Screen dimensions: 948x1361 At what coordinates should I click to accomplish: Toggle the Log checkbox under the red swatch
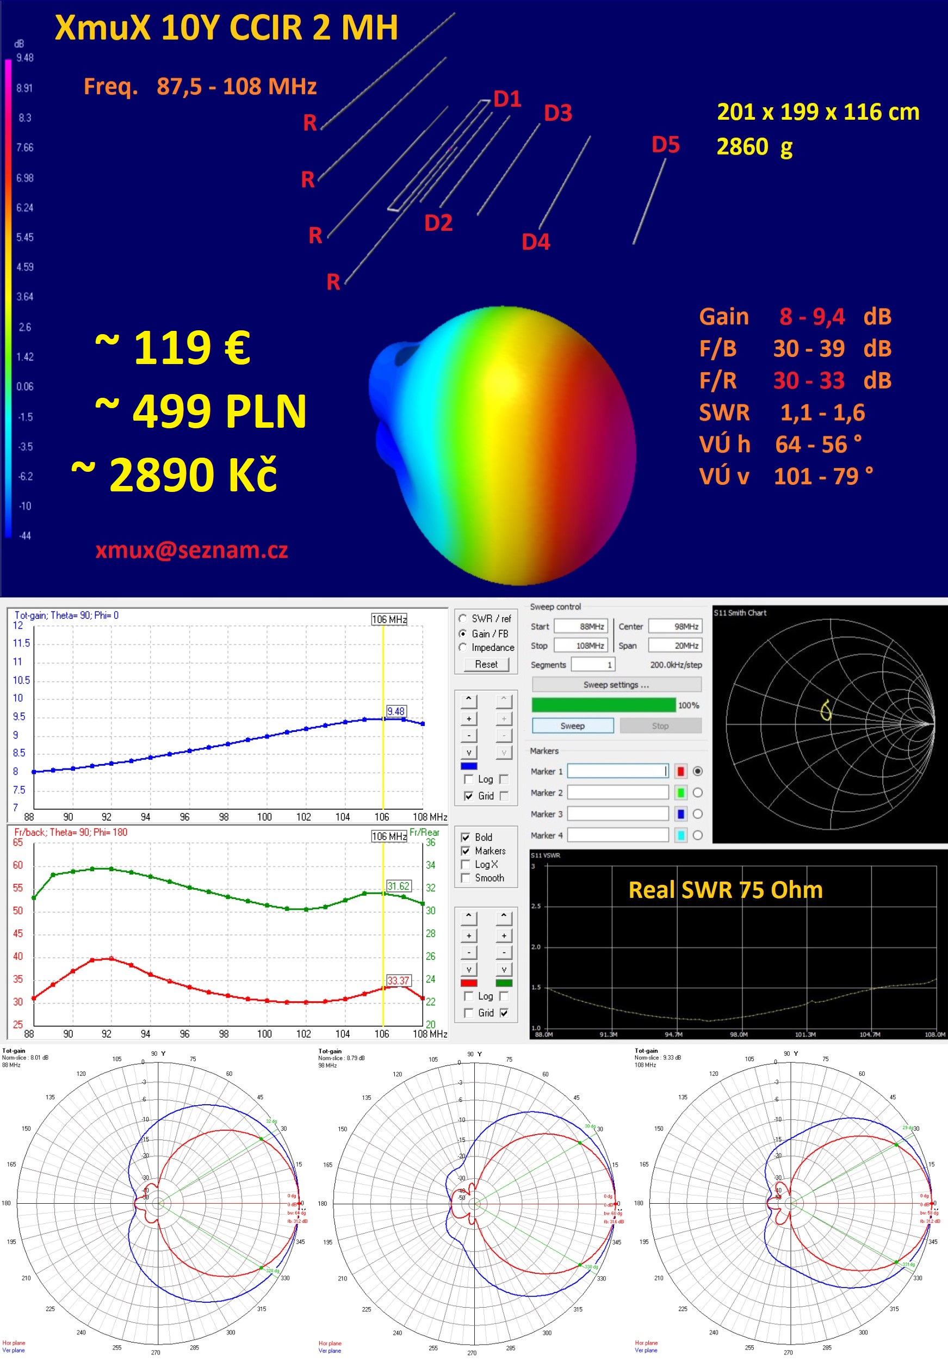coord(469,996)
